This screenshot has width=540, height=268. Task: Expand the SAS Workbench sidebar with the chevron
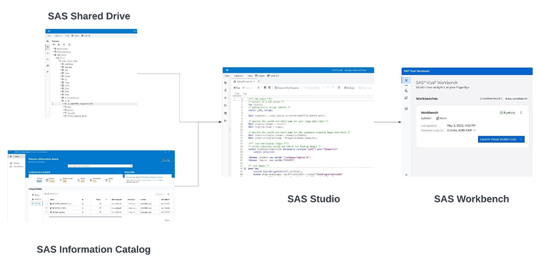[406, 174]
